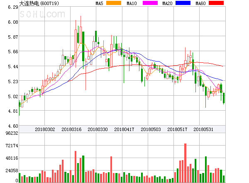Click the MA60 legend label
249x183 pixels.
coord(200,3)
